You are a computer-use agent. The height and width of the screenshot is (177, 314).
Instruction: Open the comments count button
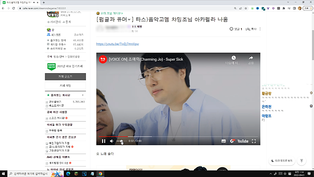point(236,29)
